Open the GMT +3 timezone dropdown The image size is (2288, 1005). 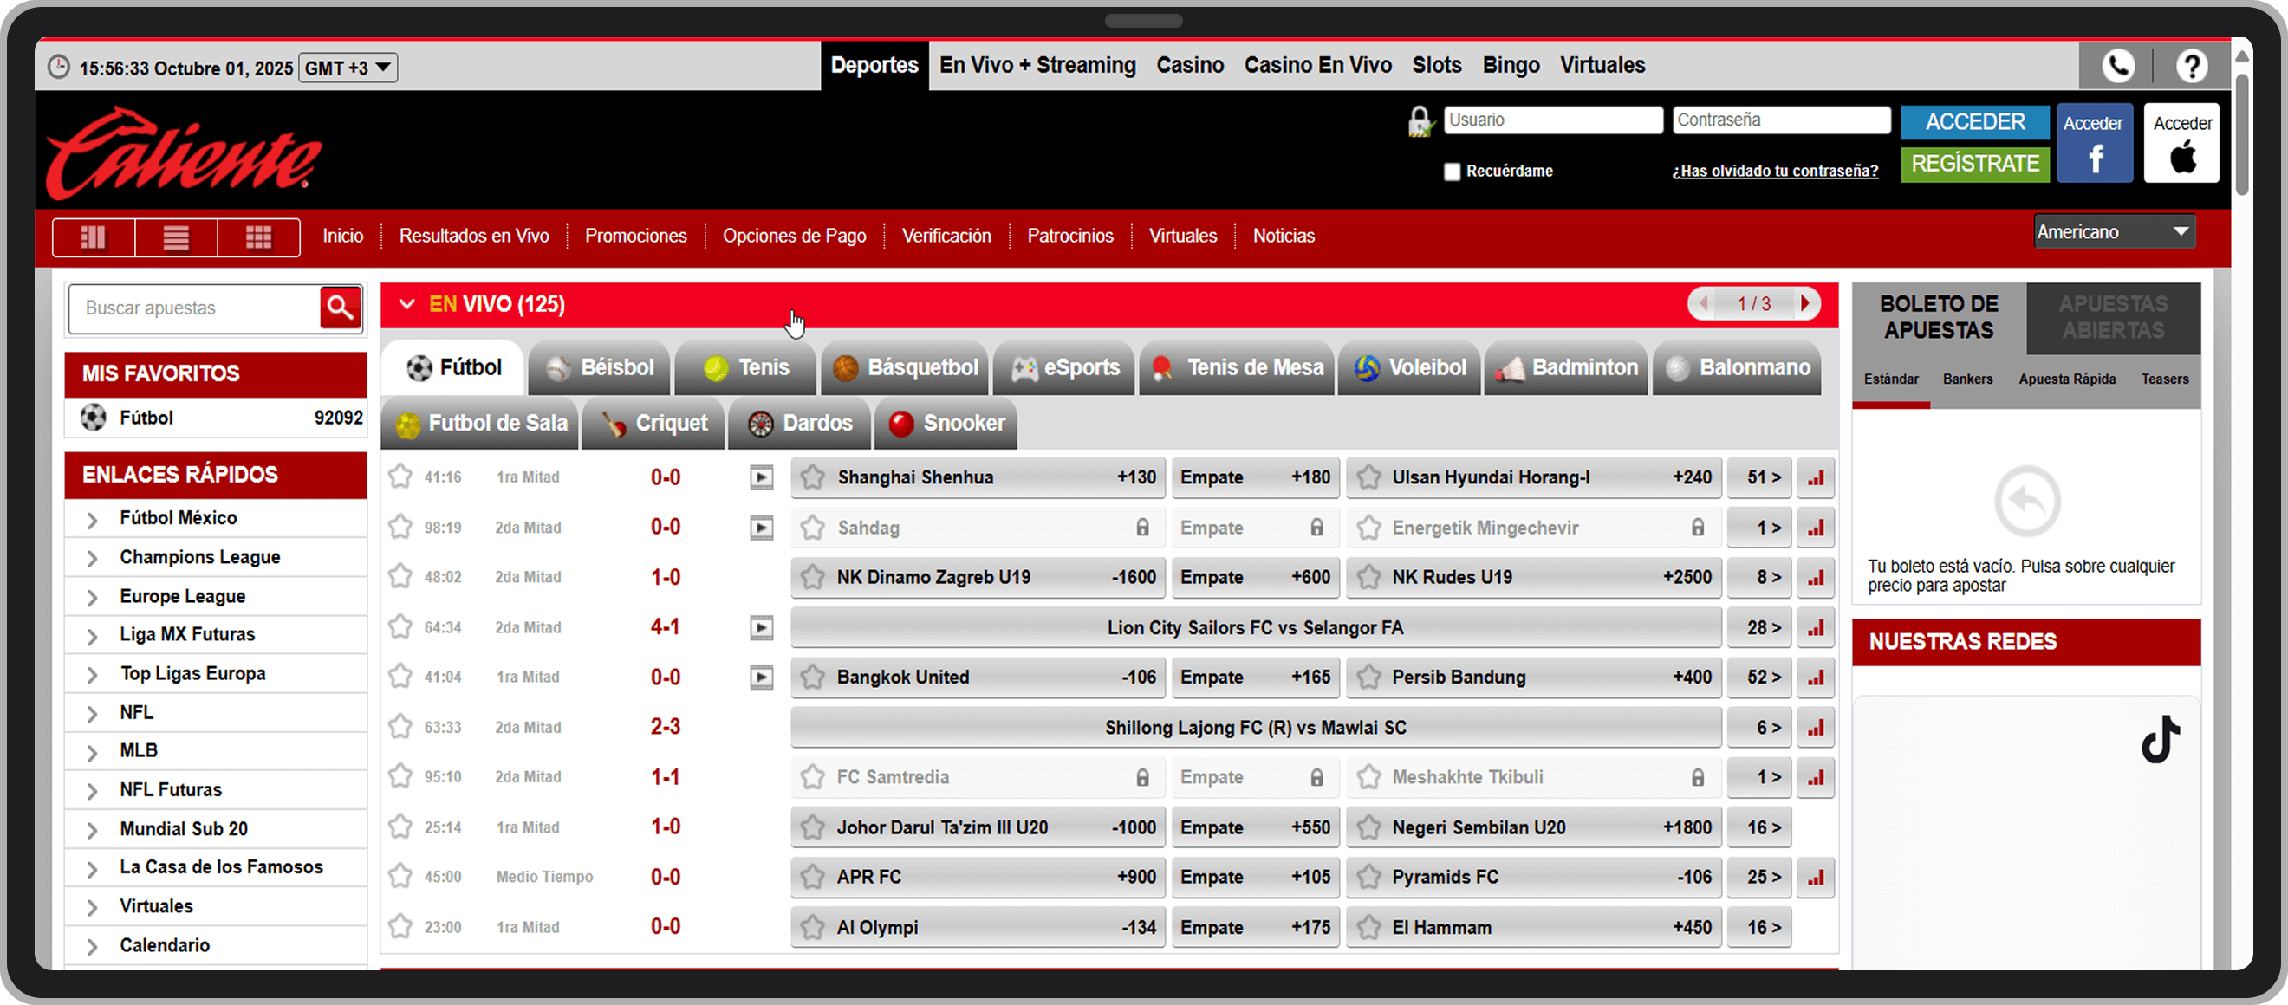pos(348,68)
